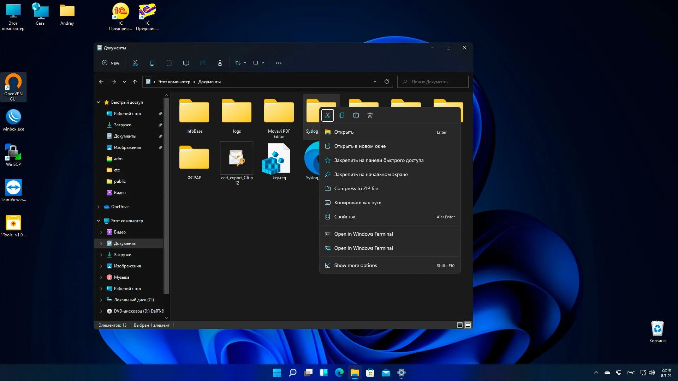Viewport: 678px width, 381px height.
Task: Collapse the Быстрый доступ section
Action: pos(99,102)
